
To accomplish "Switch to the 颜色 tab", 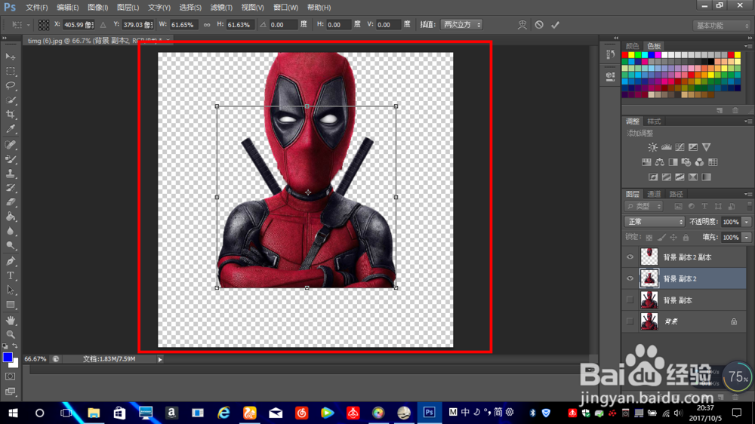I will click(x=632, y=46).
